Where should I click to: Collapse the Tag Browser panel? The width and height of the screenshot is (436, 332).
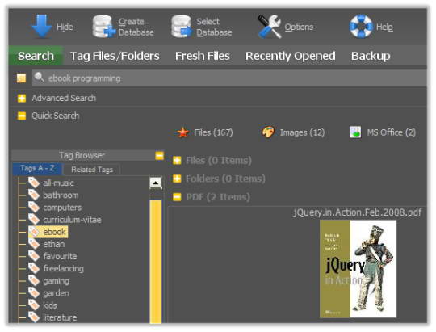[x=159, y=155]
